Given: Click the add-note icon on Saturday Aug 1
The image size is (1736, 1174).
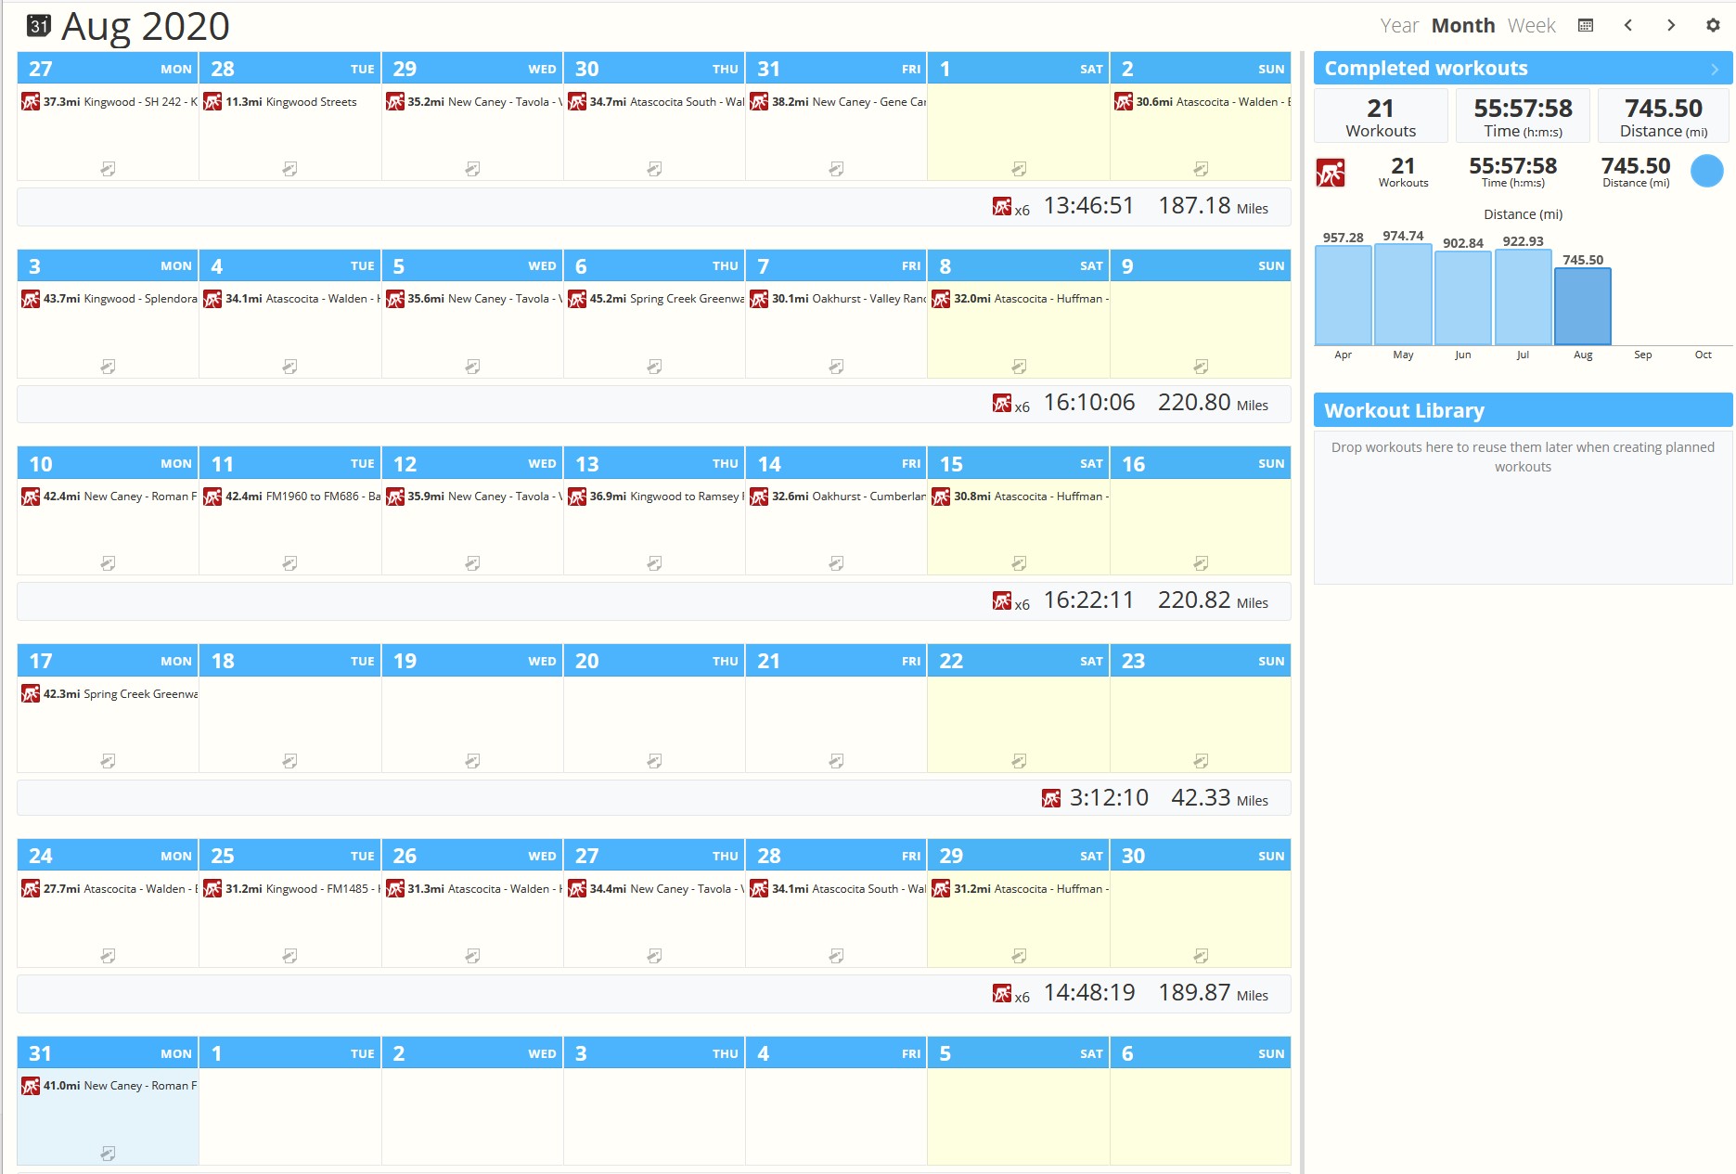Looking at the screenshot, I should pos(1019,169).
